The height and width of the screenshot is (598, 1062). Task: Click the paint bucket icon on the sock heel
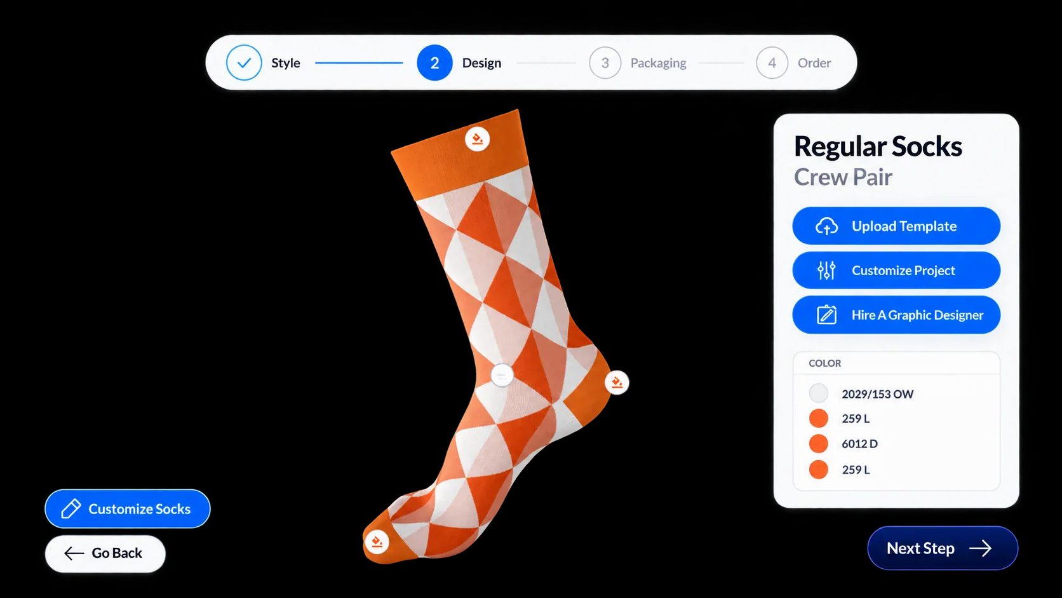coord(616,383)
